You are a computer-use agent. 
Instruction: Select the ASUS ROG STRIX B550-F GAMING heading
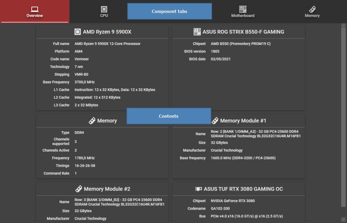[x=243, y=32]
